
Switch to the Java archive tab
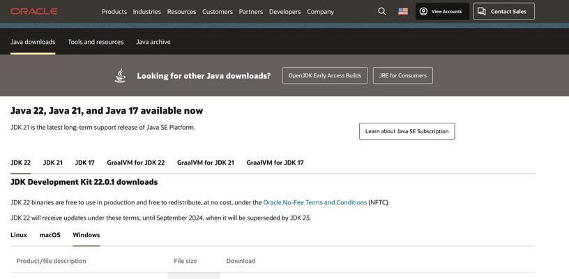(x=153, y=42)
